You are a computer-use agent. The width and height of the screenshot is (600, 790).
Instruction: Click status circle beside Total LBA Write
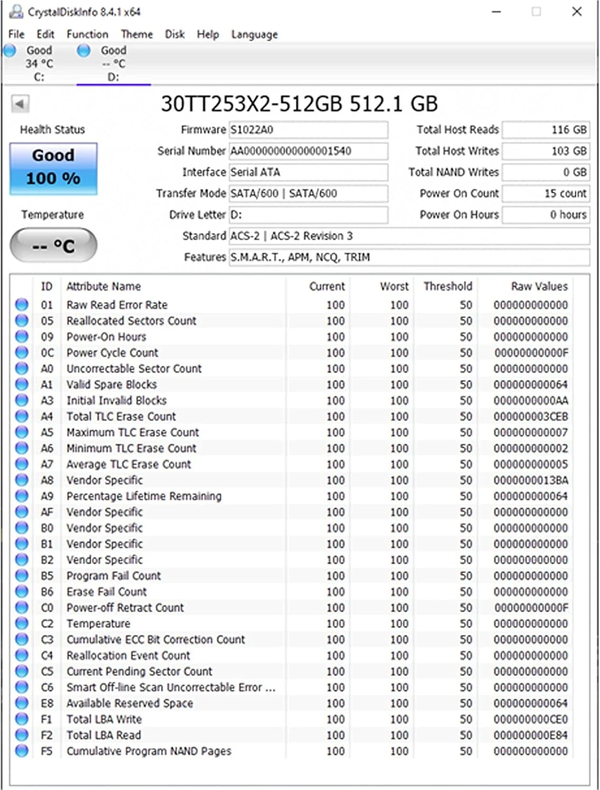point(22,719)
